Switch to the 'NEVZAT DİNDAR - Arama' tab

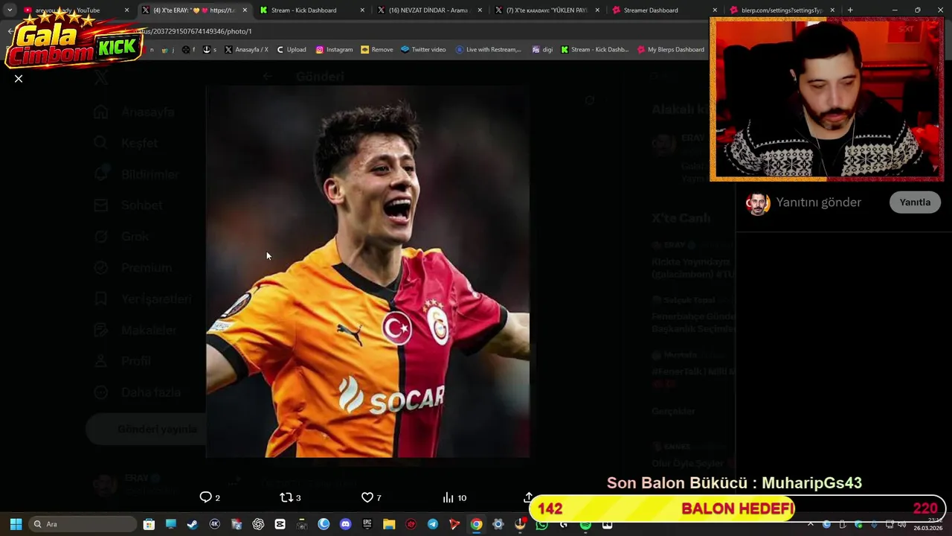[x=428, y=10]
